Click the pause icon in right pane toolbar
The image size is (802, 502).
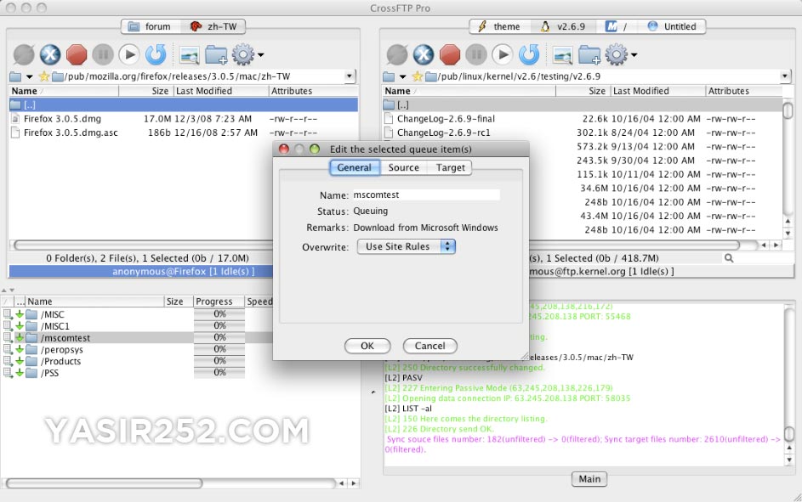476,54
